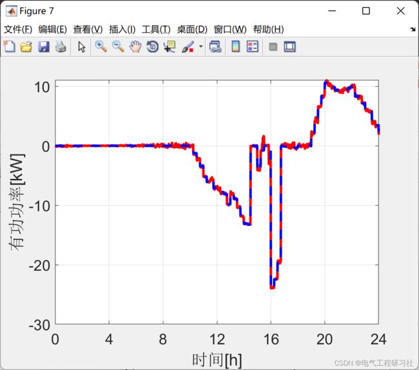Click the x-axis tick label 8
Screen dimensions: 419x370
(x=162, y=339)
